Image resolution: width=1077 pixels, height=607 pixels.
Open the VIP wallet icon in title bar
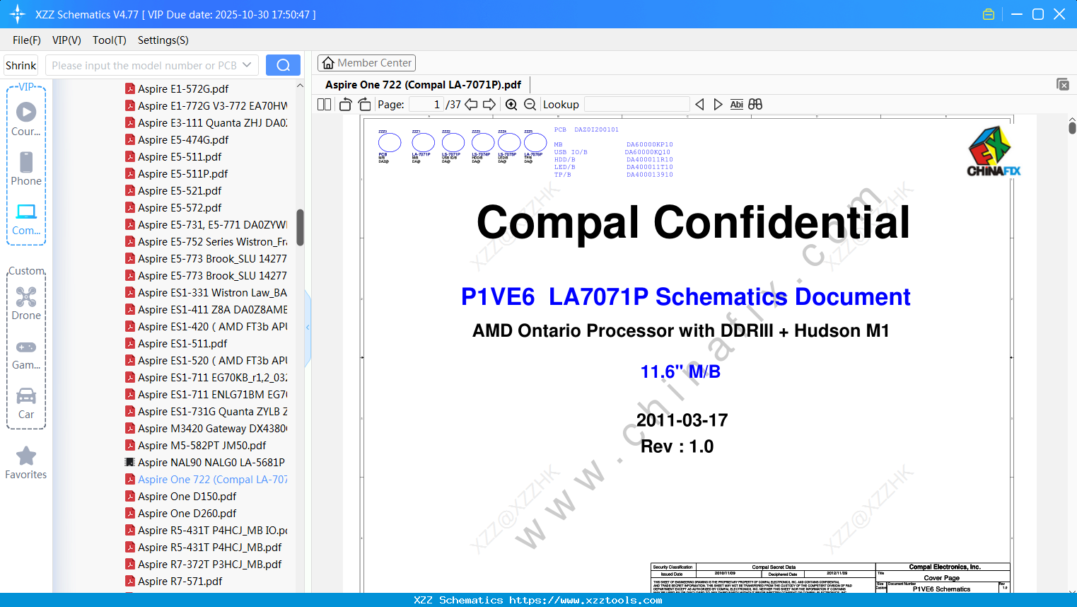pyautogui.click(x=989, y=14)
